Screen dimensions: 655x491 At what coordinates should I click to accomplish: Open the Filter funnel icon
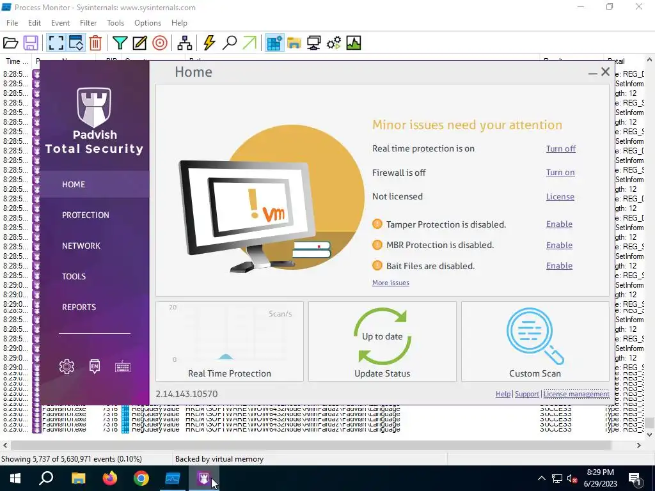point(120,43)
